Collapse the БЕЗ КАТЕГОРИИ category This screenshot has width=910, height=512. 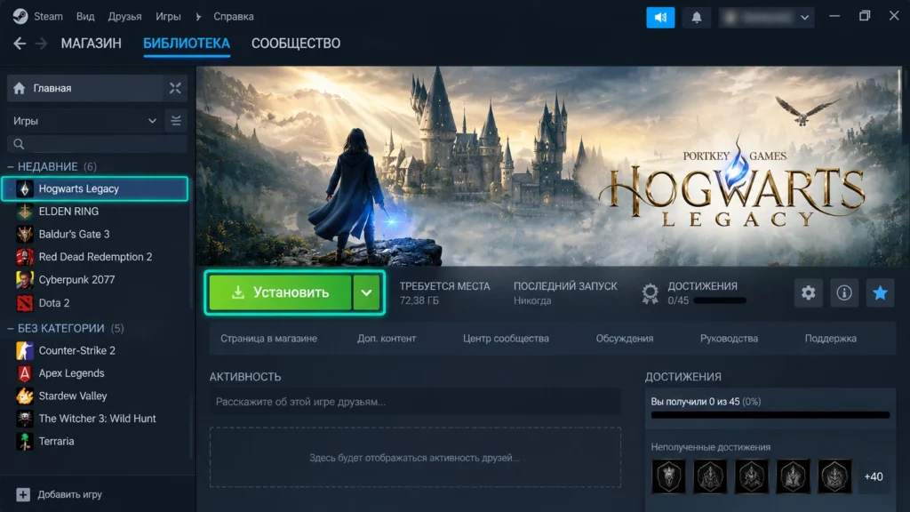tap(11, 329)
